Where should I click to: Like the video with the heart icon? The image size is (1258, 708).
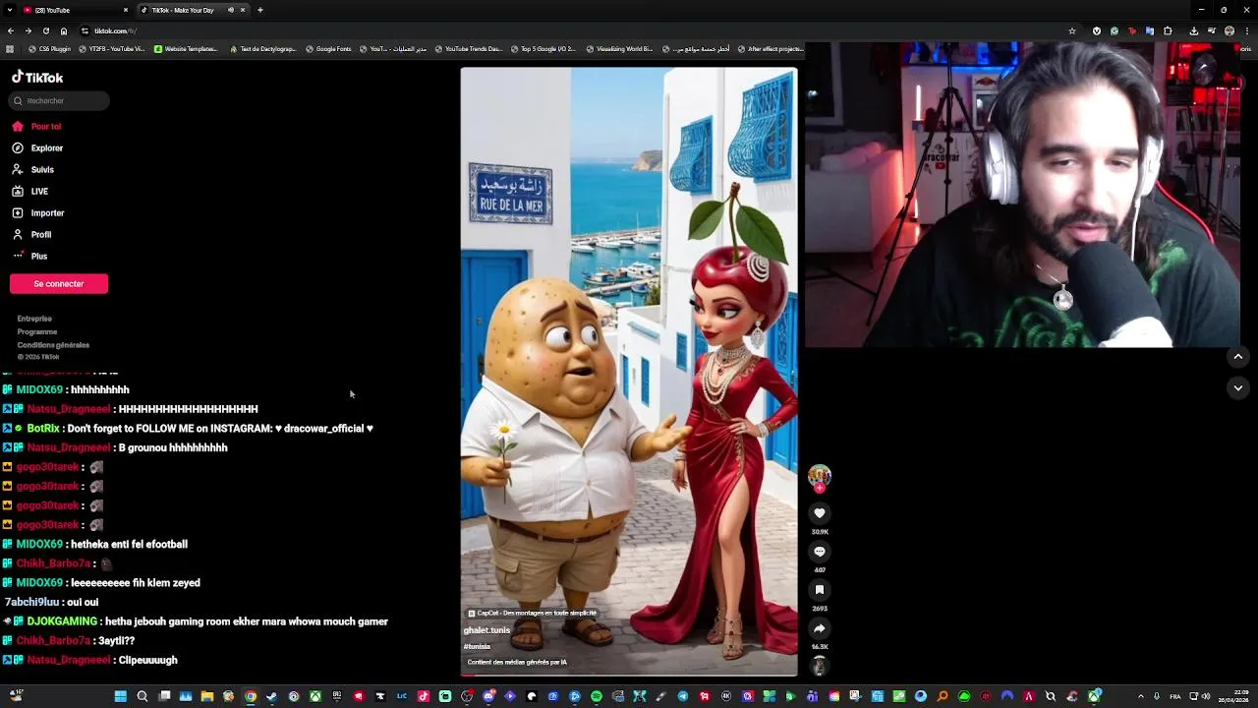[x=820, y=513]
